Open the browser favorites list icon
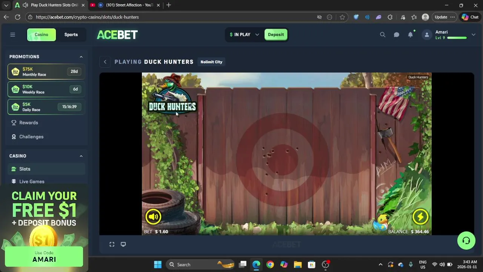Image resolution: width=483 pixels, height=272 pixels. pyautogui.click(x=414, y=17)
